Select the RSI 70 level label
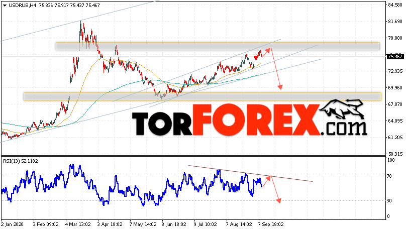This screenshot has width=406, height=230. [x=389, y=176]
